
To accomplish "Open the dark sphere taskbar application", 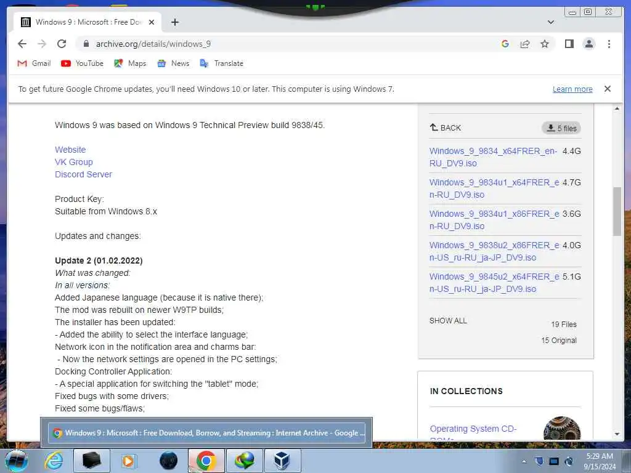I will tap(168, 461).
